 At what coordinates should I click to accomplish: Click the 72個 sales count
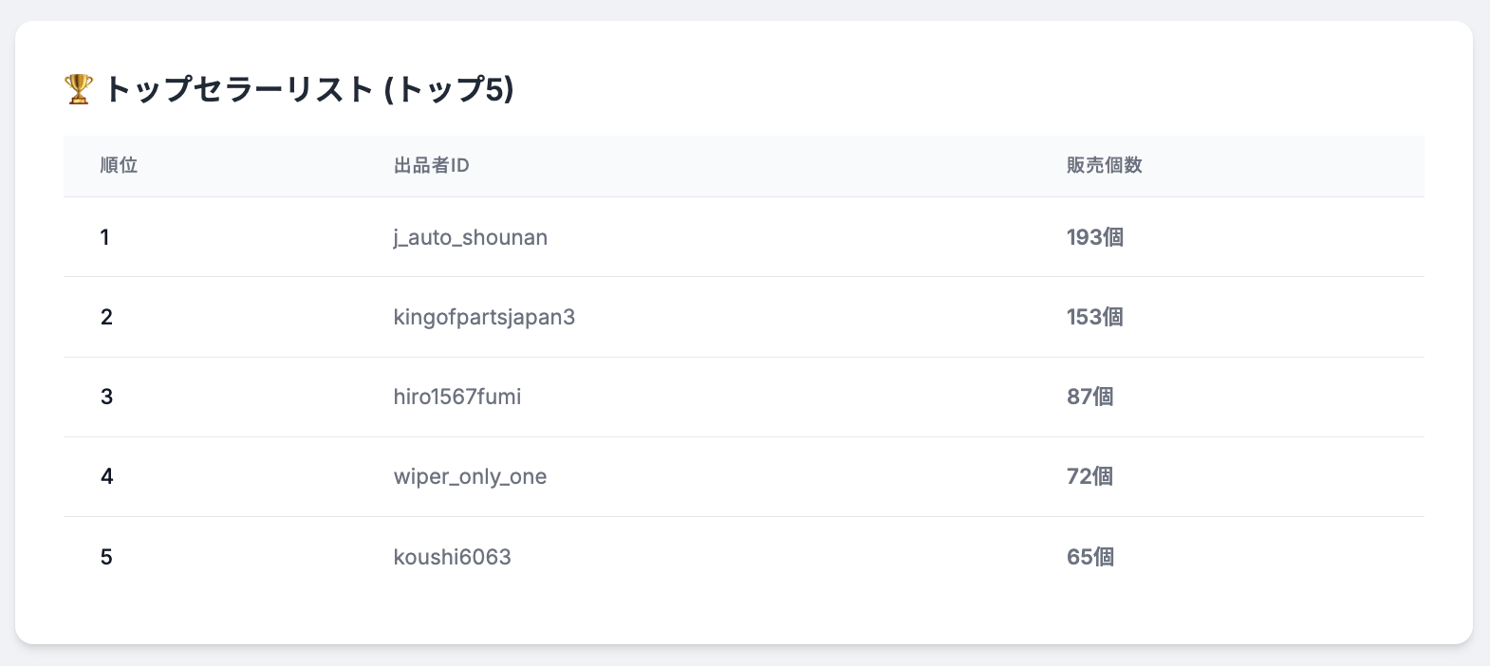(x=1090, y=476)
